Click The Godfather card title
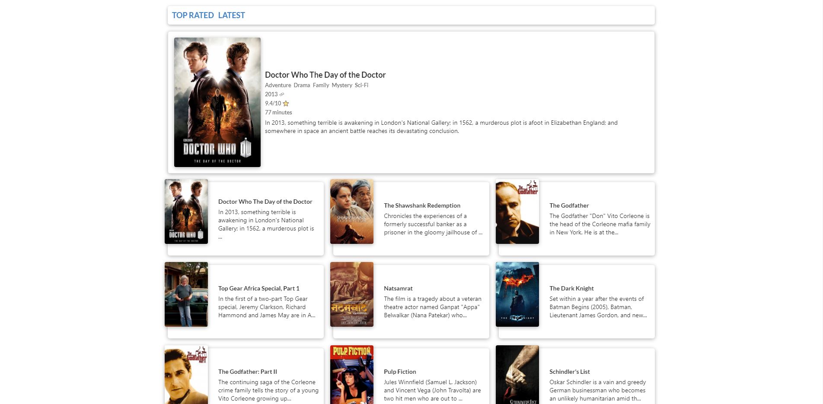Screen dimensions: 823x404 [x=569, y=205]
